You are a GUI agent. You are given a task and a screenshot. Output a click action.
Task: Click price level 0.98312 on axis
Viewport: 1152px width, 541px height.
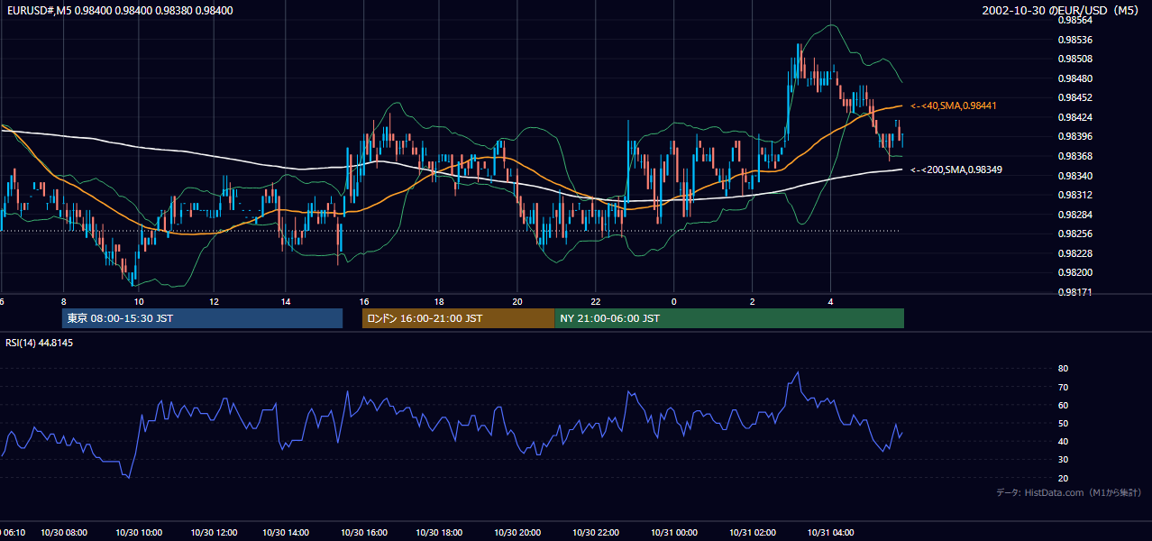tap(1074, 195)
